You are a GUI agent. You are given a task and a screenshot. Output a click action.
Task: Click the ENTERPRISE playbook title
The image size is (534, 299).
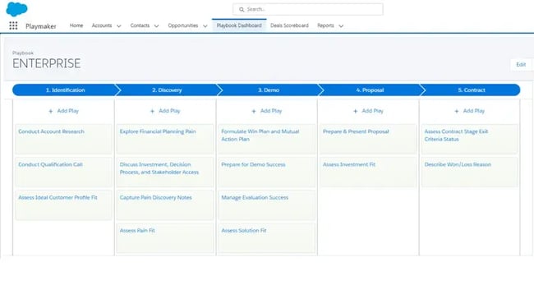tap(47, 63)
